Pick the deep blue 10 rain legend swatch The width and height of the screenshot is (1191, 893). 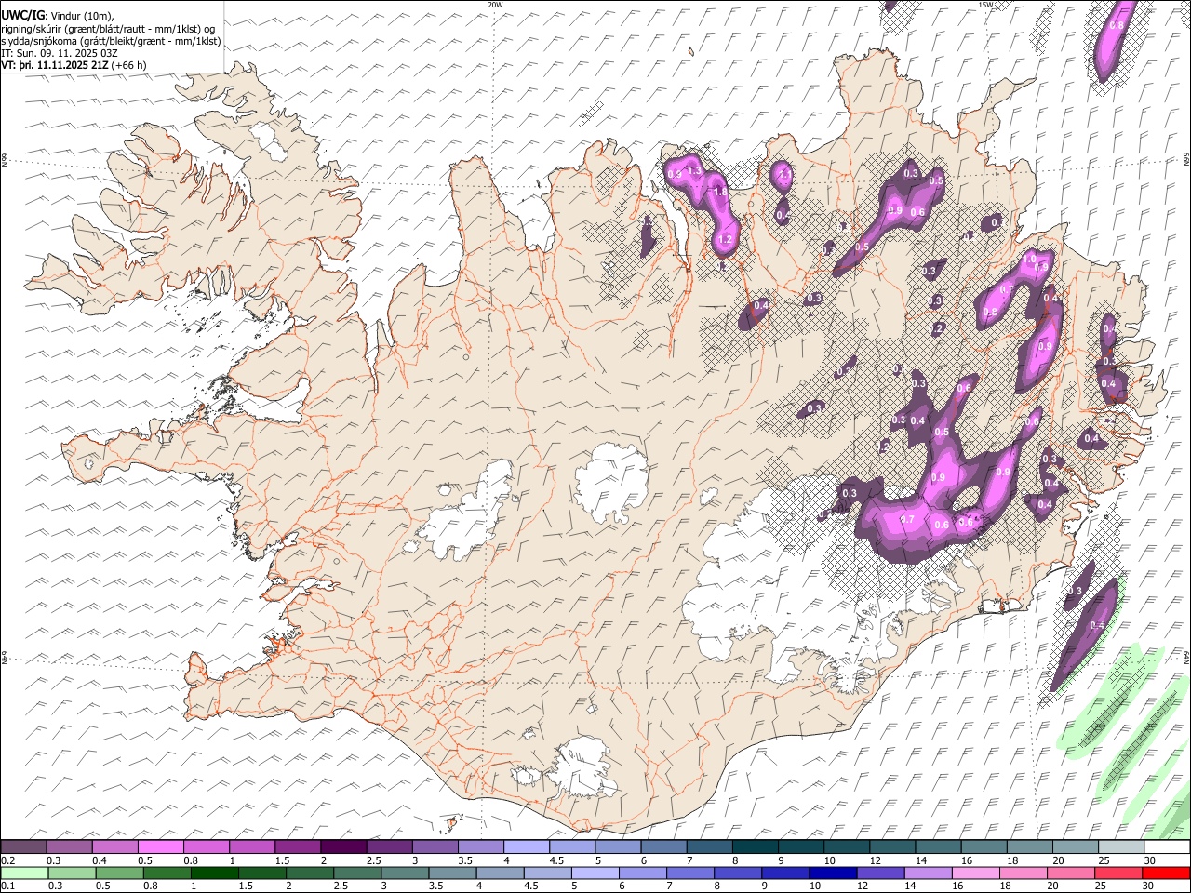click(x=832, y=873)
